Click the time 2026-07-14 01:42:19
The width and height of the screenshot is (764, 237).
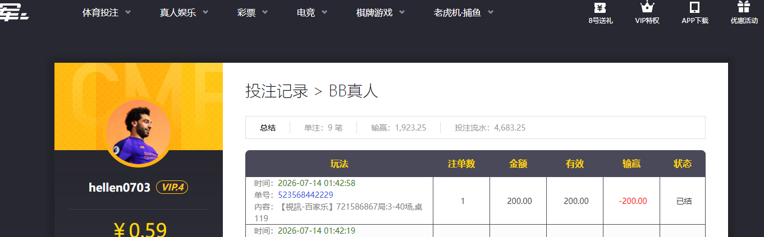click(317, 231)
